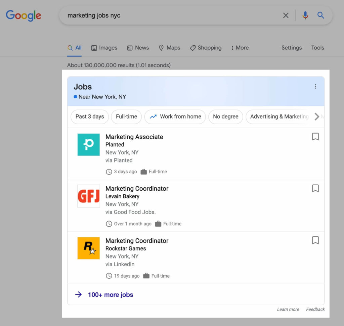Click the via LinkedIn source text
Image resolution: width=344 pixels, height=326 pixels.
click(120, 265)
